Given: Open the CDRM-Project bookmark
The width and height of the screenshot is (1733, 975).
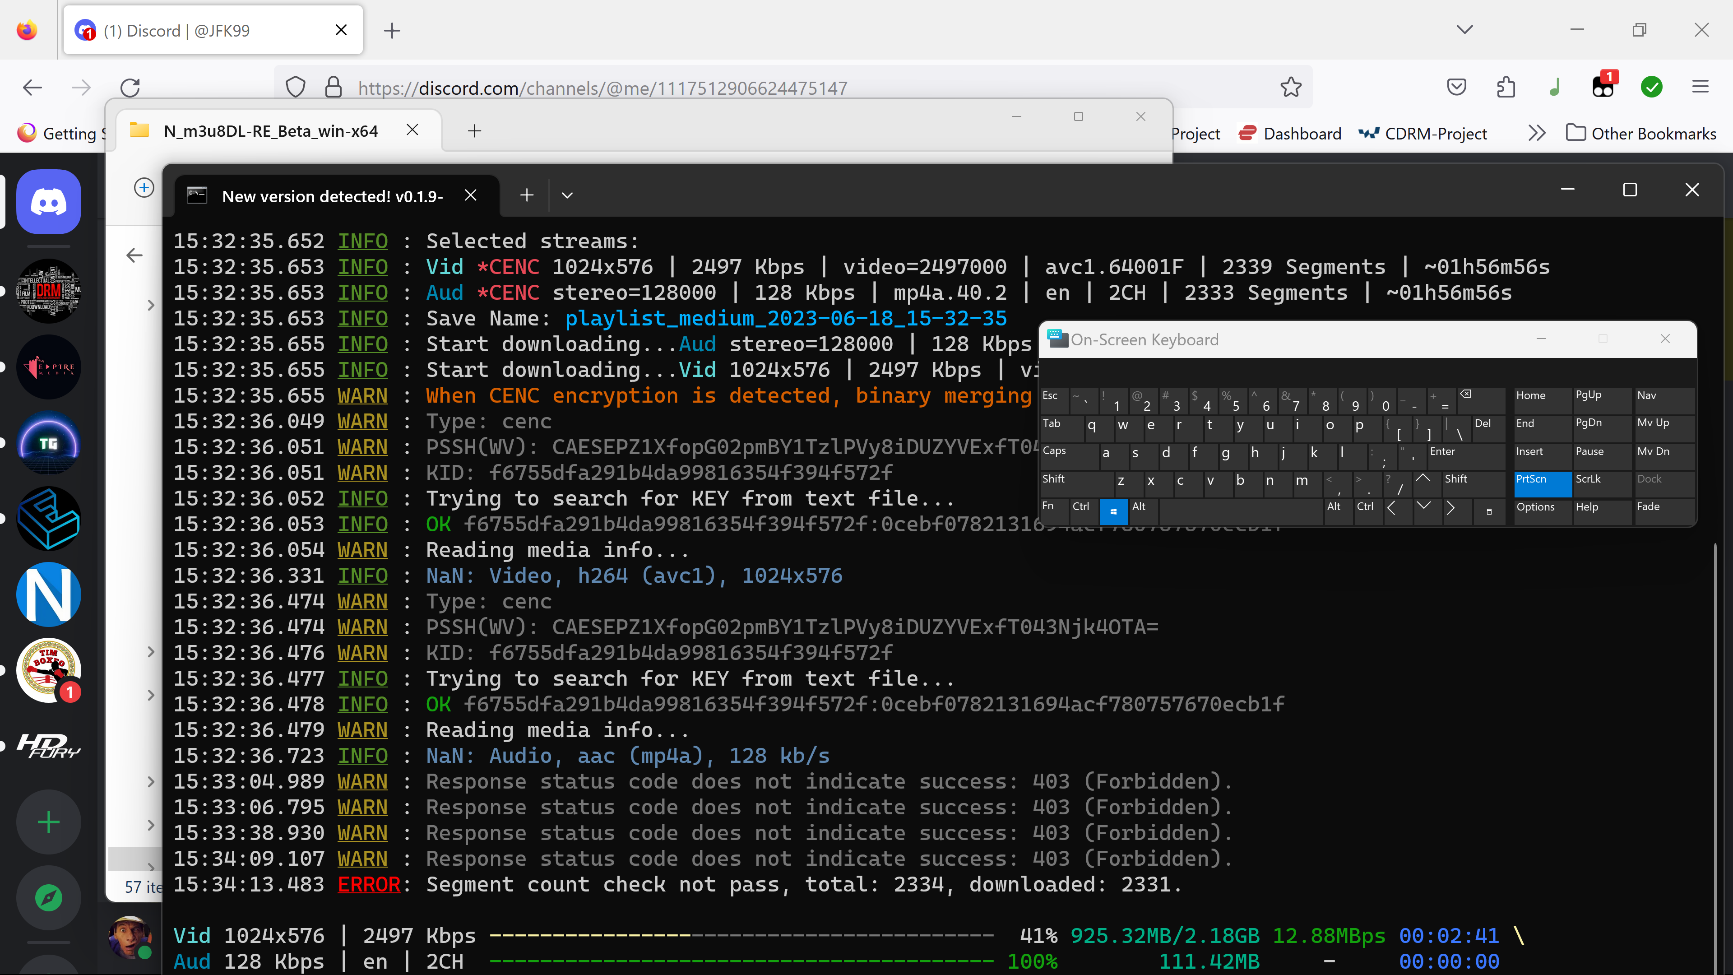Looking at the screenshot, I should [x=1423, y=134].
